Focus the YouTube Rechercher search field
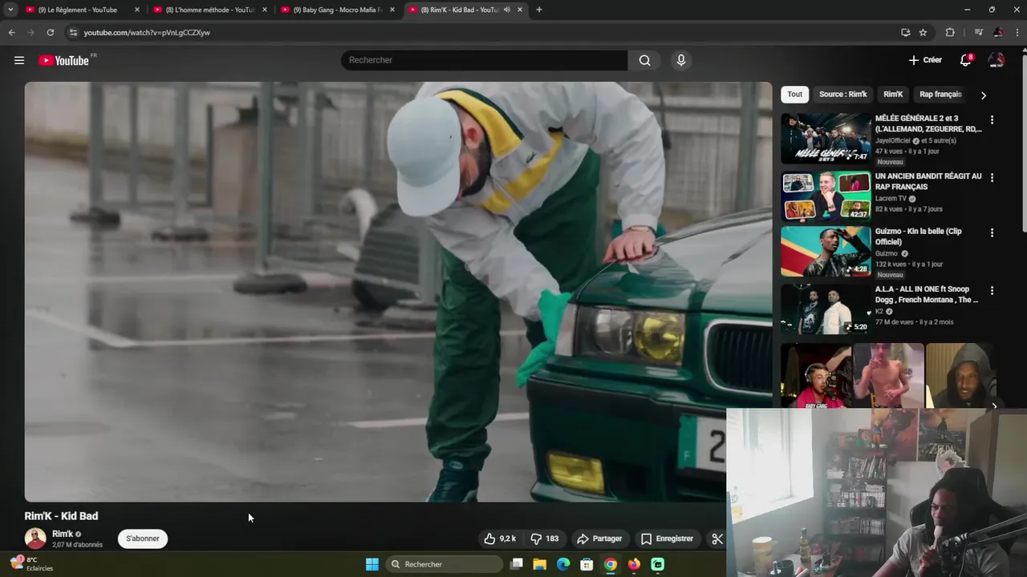The height and width of the screenshot is (577, 1027). (484, 60)
